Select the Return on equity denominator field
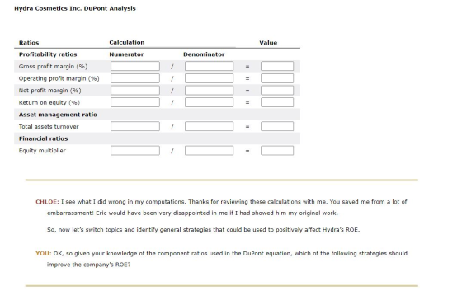The height and width of the screenshot is (300, 462). [209, 102]
